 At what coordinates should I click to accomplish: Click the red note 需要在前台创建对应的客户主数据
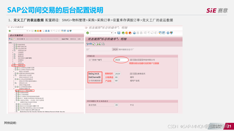[144, 63]
